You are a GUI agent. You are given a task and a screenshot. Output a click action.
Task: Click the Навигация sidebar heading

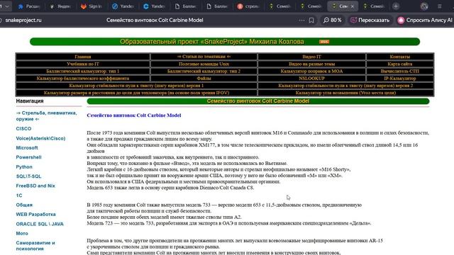click(30, 101)
